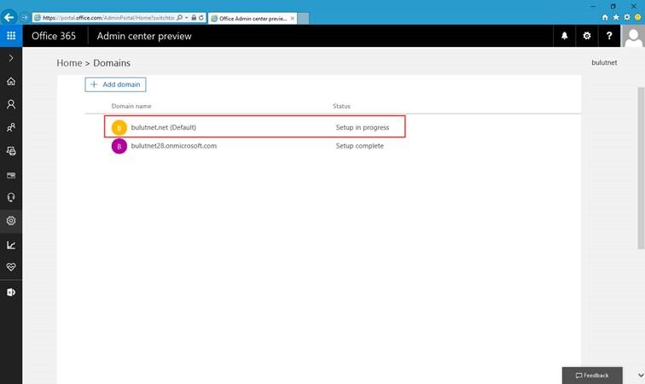Open the Support headset icon in the sidebar
Screen dimensions: 645x384
click(11, 198)
